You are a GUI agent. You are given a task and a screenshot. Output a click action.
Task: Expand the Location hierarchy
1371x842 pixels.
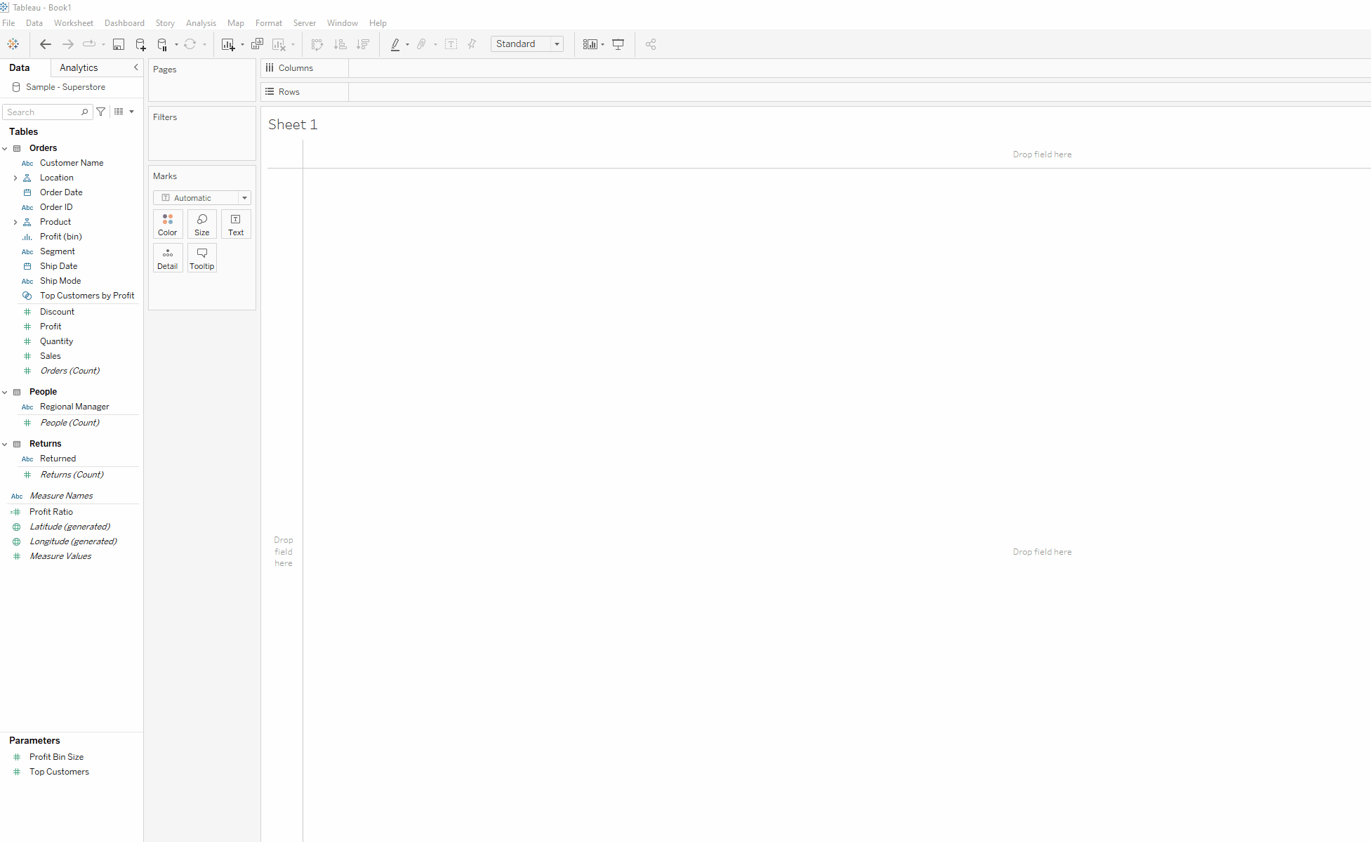coord(15,178)
